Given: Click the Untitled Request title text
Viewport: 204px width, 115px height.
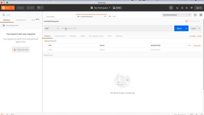Looking at the screenshot, I should click(51, 21).
